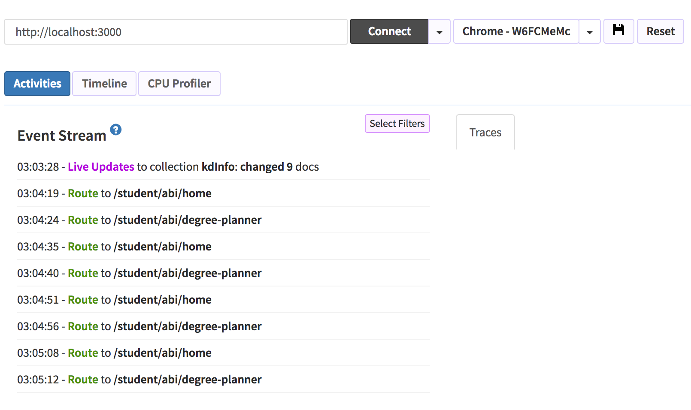Click the Event Stream help question mark icon
691x410 pixels.
pos(116,130)
